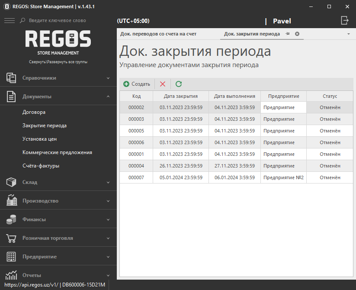356x290 pixels.
Task: Expand the Справочники group chevron
Action: 108,78
